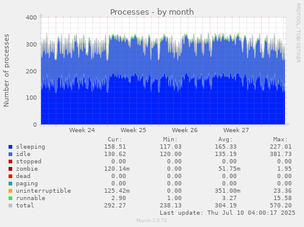The width and height of the screenshot is (304, 227).
Task: Pick the paging legend color square
Action: point(10,184)
